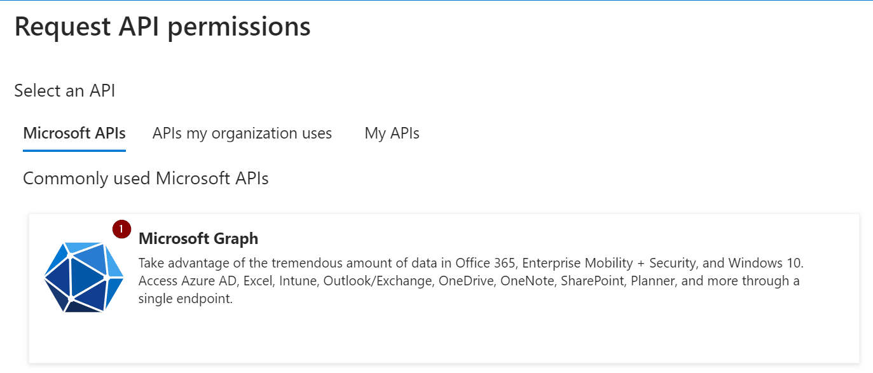
Task: Click the bottom facet of the Graph hexagon icon
Action: (x=83, y=308)
